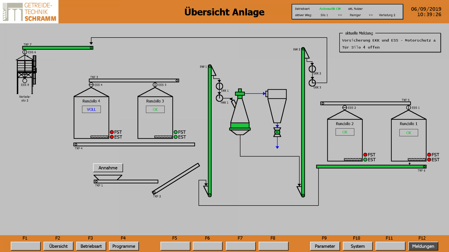449x252 pixels.
Task: Select the ESS 3 slide valve symbol
Action: coord(155,85)
